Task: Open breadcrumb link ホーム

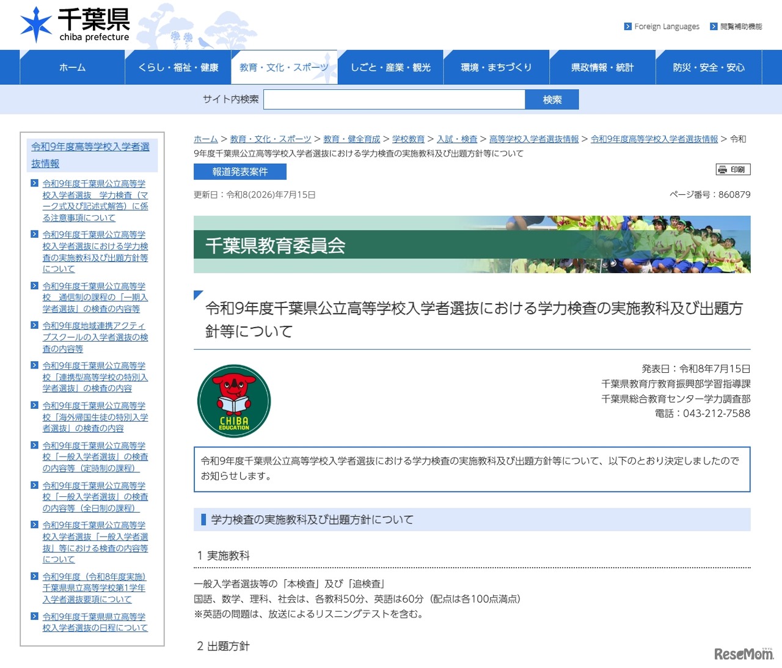Action: coord(206,139)
